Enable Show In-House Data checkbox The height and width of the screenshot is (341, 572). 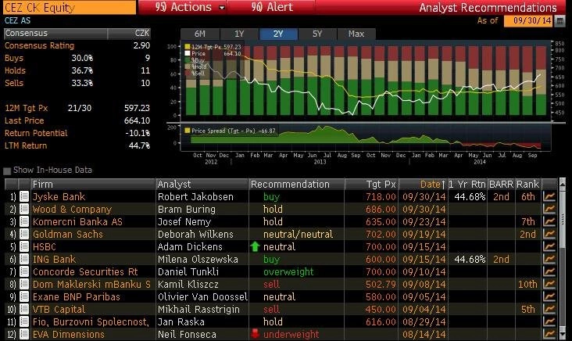pos(7,170)
